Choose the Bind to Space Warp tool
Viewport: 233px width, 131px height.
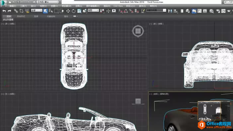click(27, 11)
